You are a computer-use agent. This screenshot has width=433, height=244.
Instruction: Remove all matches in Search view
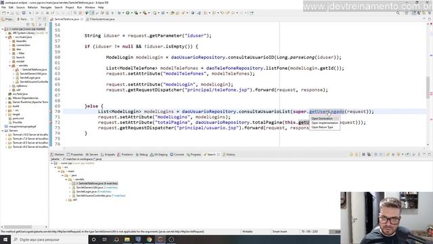tap(369, 155)
